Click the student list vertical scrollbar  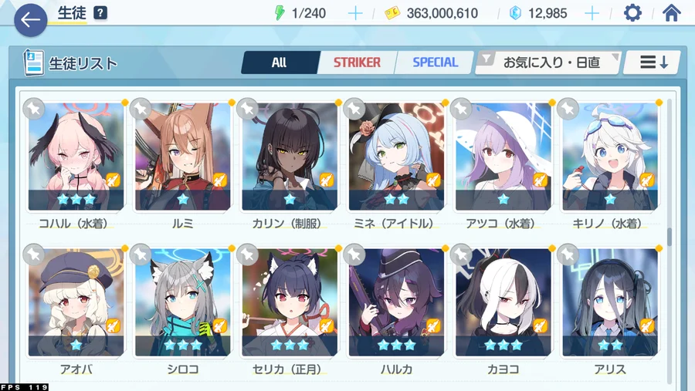tap(670, 237)
